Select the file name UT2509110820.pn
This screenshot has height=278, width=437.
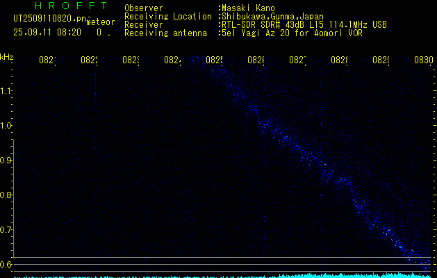pyautogui.click(x=50, y=19)
